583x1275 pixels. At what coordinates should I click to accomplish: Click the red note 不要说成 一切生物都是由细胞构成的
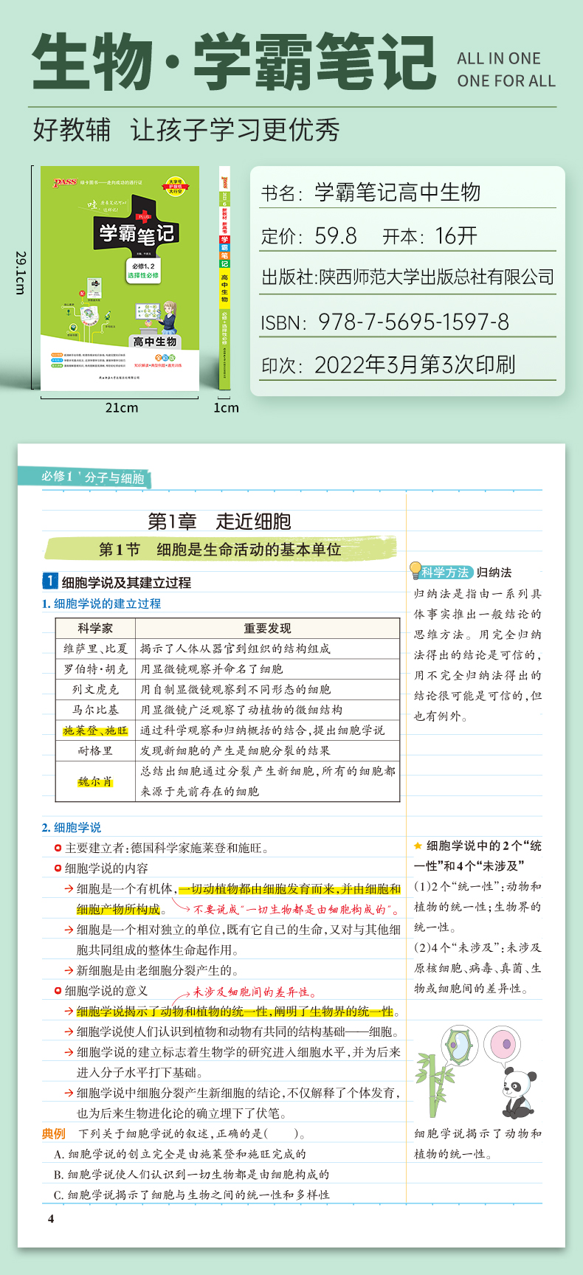coord(297,910)
